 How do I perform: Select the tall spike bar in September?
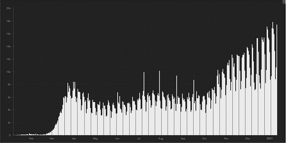pyautogui.click(x=177, y=105)
